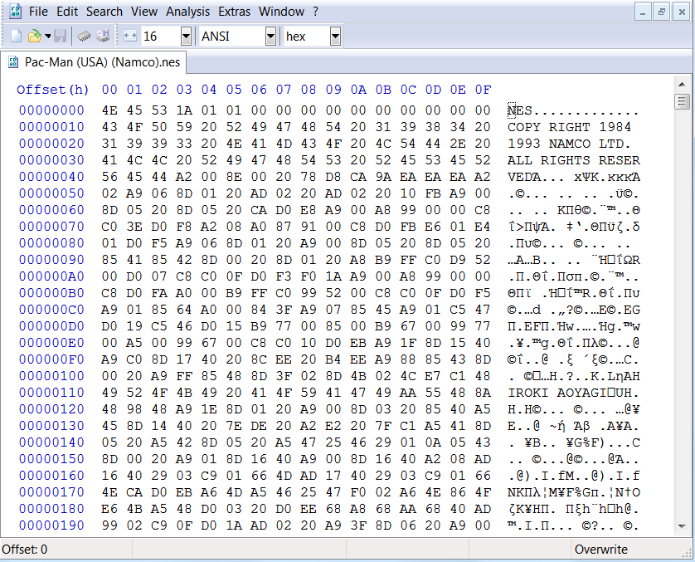Click decoded text '1993 NAMCO LTD.'

tap(570, 144)
